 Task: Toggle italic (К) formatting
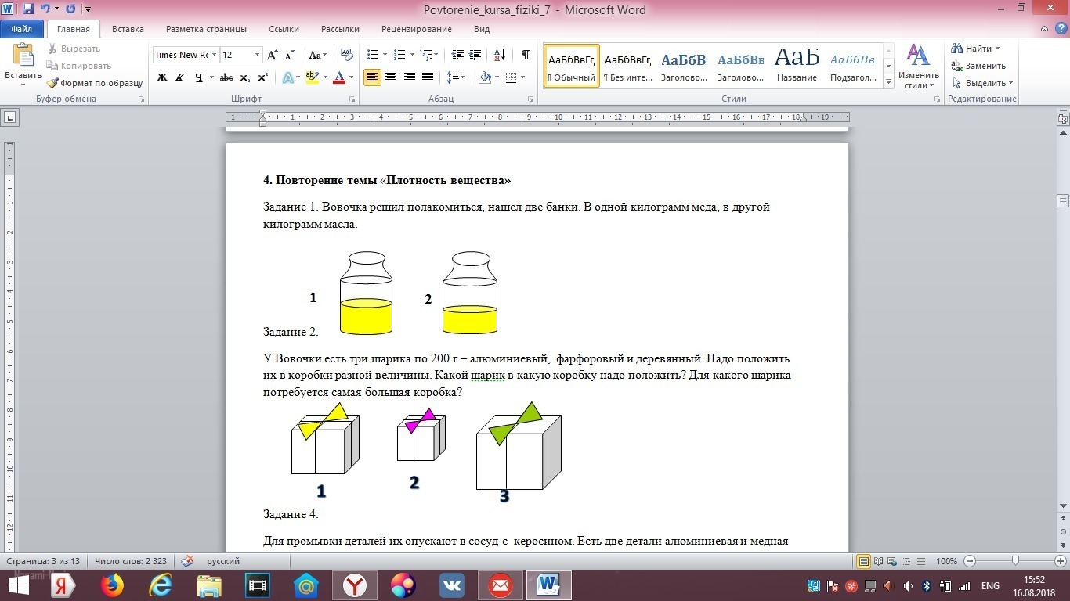pos(179,77)
